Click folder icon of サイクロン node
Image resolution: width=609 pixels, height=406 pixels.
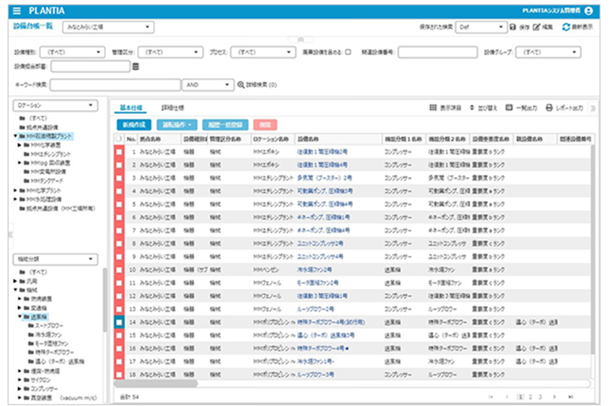[x=26, y=380]
